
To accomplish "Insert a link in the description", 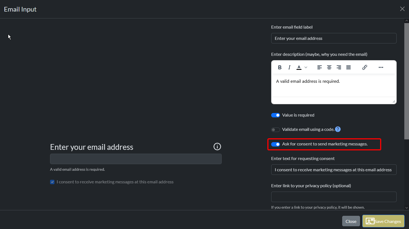I will (x=365, y=67).
